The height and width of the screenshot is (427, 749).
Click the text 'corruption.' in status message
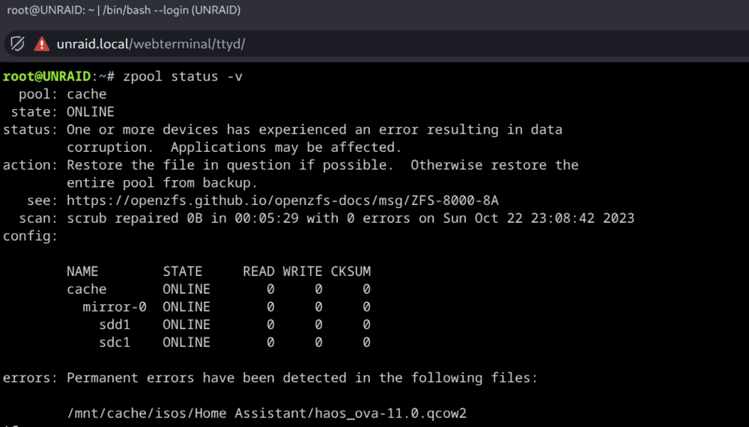tap(110, 147)
